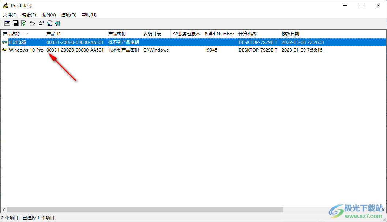This screenshot has height=222, width=387.
Task: Open the 帮助(H) menu
Action: [x=89, y=15]
